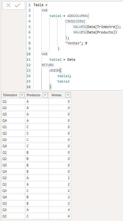Viewport: 123px width, 221px height.
Task: Select Ventas cell in Q4, B, 0 row
Action: [x=60, y=172]
